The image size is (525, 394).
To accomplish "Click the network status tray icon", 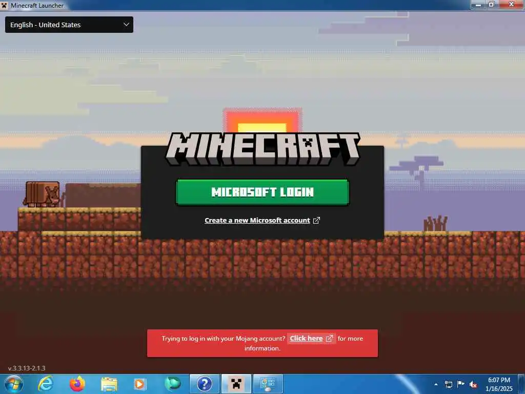I will 448,384.
